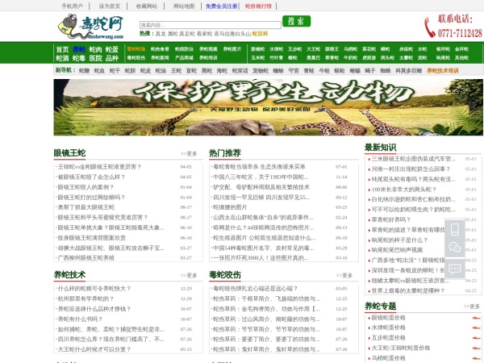This screenshot has height=363, width=484.
Task: Click the blue 免费会员注册 link
Action: (x=221, y=6)
